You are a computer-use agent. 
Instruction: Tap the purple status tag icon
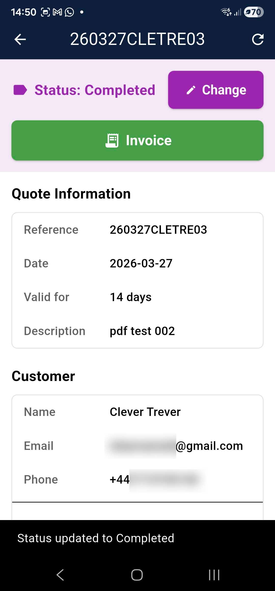pos(20,90)
